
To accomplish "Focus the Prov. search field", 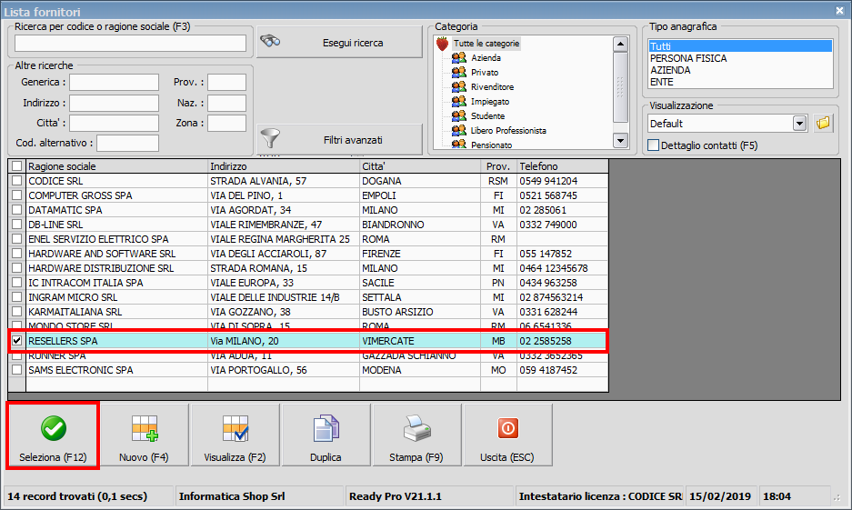I will [226, 82].
